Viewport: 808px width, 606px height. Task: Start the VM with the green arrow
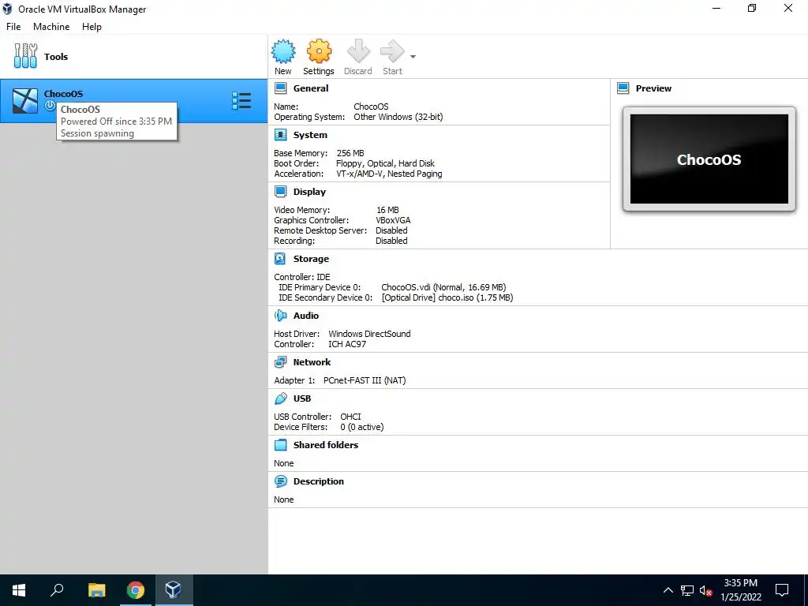pyautogui.click(x=392, y=51)
